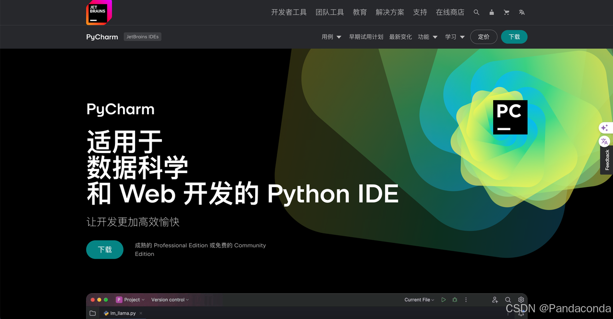Open the Feedback side tab
This screenshot has width=613, height=319.
pos(607,160)
